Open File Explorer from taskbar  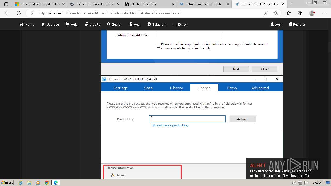coord(29,183)
